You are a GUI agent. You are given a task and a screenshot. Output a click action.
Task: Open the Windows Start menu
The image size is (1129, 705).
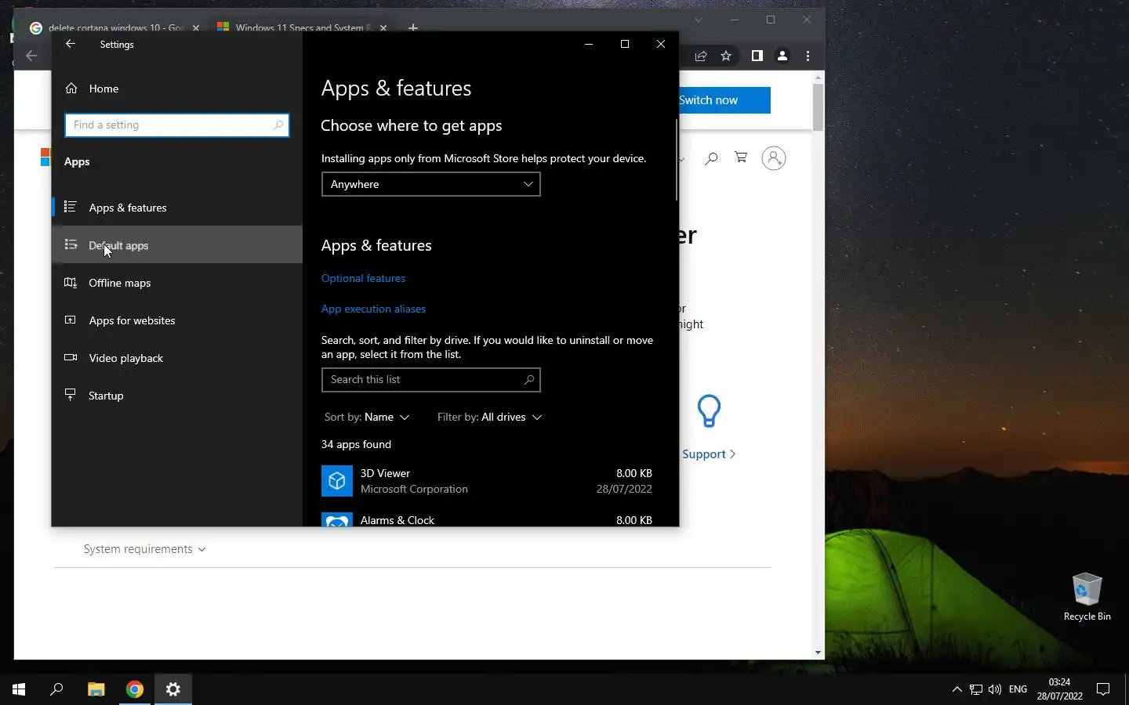coord(19,689)
